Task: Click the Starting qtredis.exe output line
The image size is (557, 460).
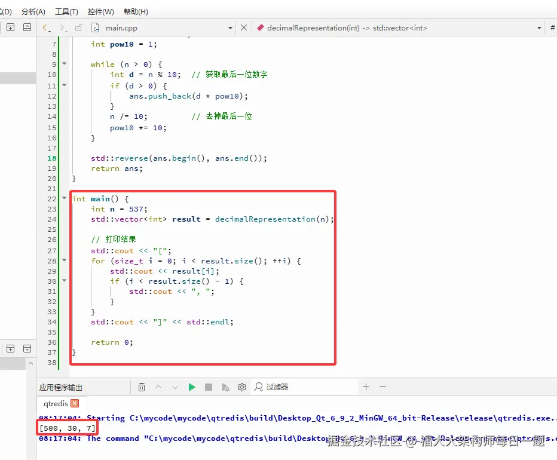Action: click(298, 418)
